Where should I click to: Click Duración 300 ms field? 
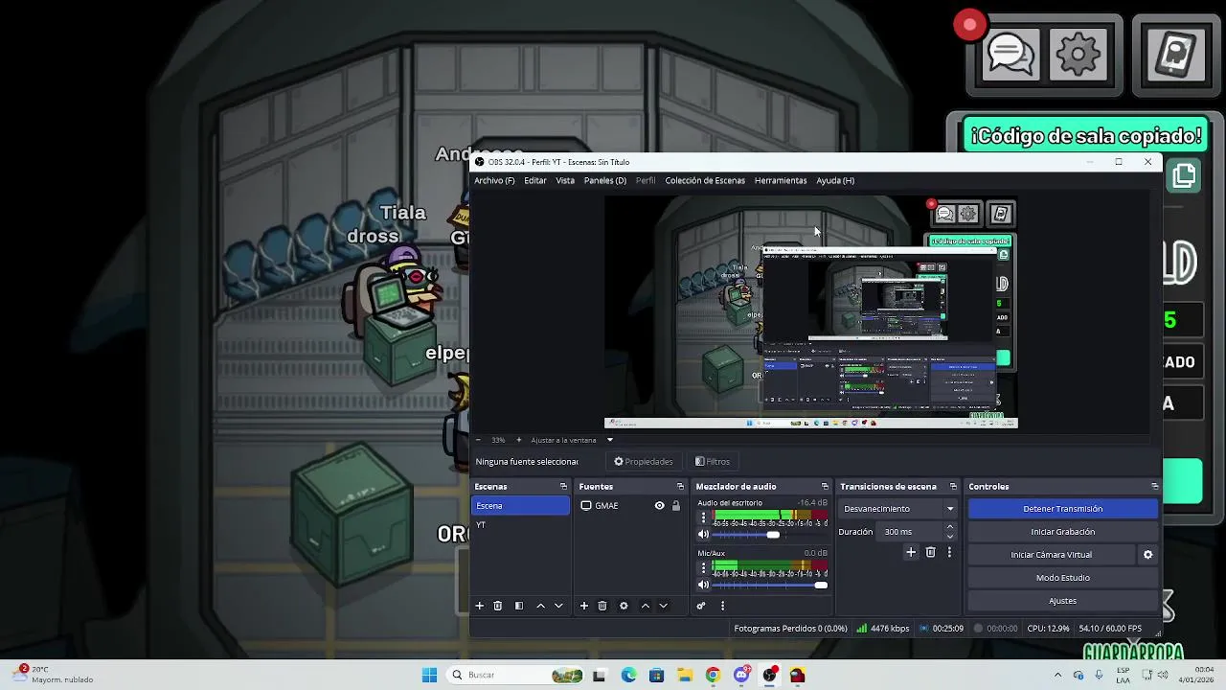(912, 532)
